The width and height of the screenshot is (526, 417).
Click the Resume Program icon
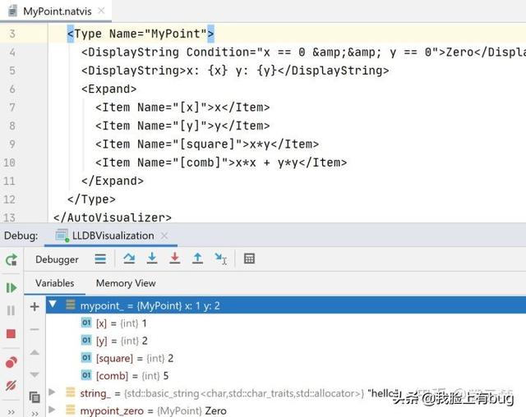click(x=12, y=287)
